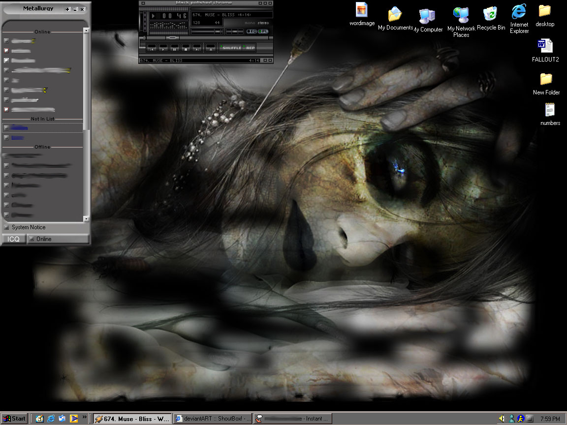
Task: Switch to the Instant message taskbar button
Action: [x=292, y=419]
